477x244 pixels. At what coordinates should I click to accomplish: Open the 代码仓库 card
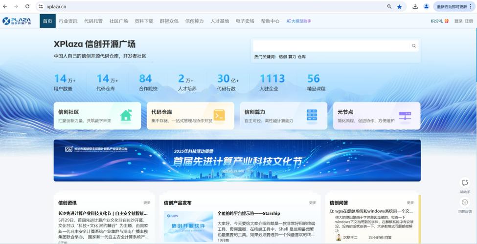pyautogui.click(x=190, y=116)
